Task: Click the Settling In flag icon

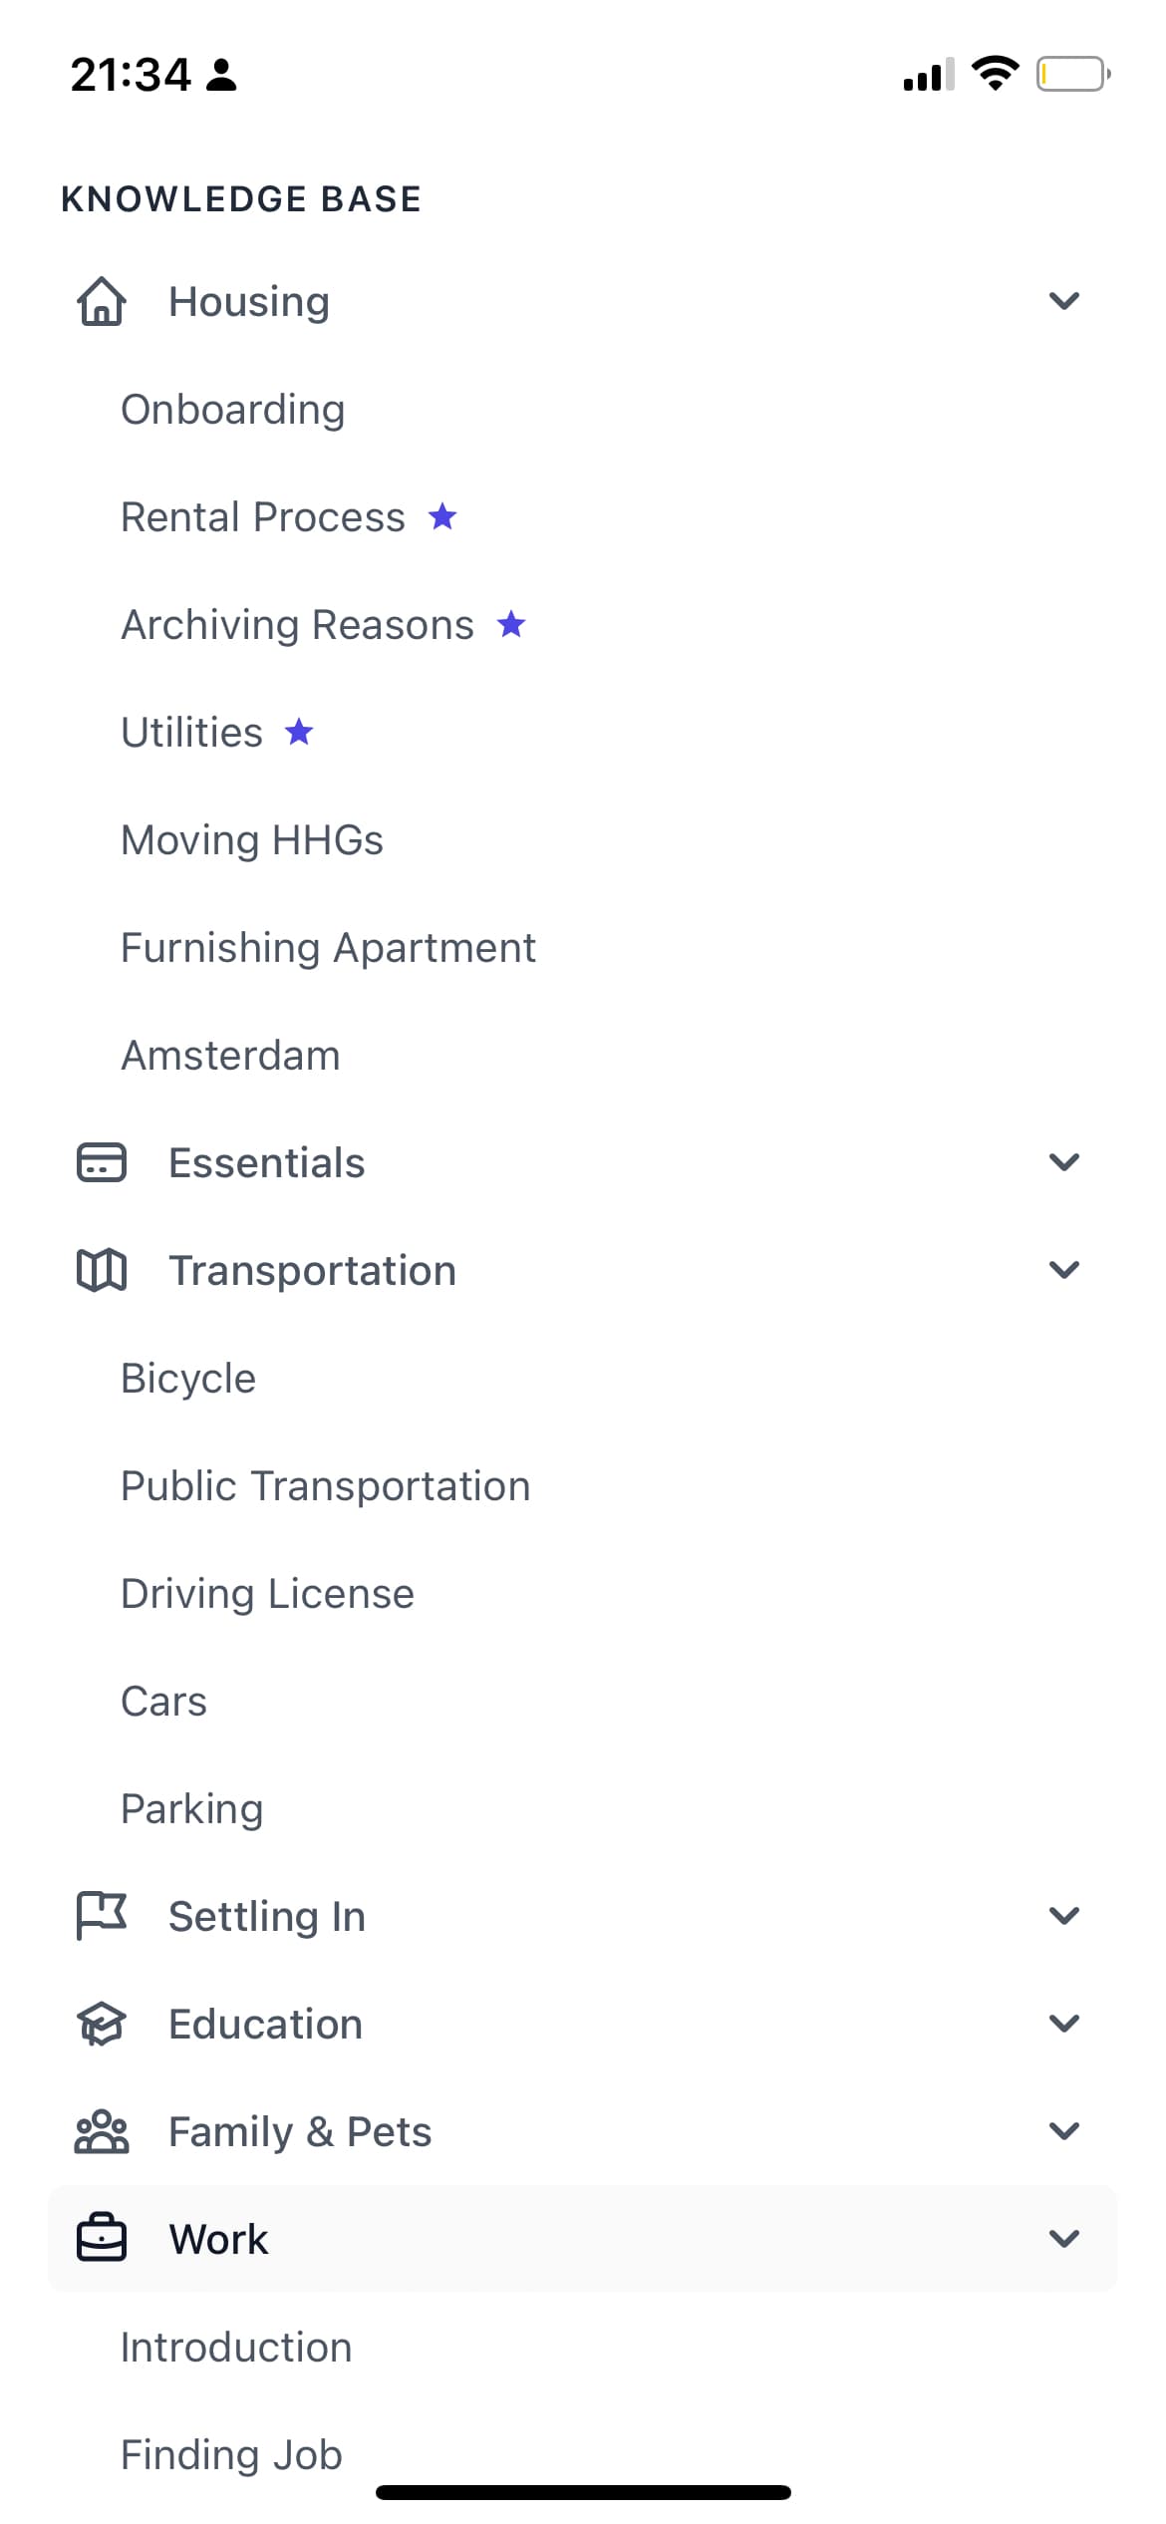Action: coord(102,1916)
